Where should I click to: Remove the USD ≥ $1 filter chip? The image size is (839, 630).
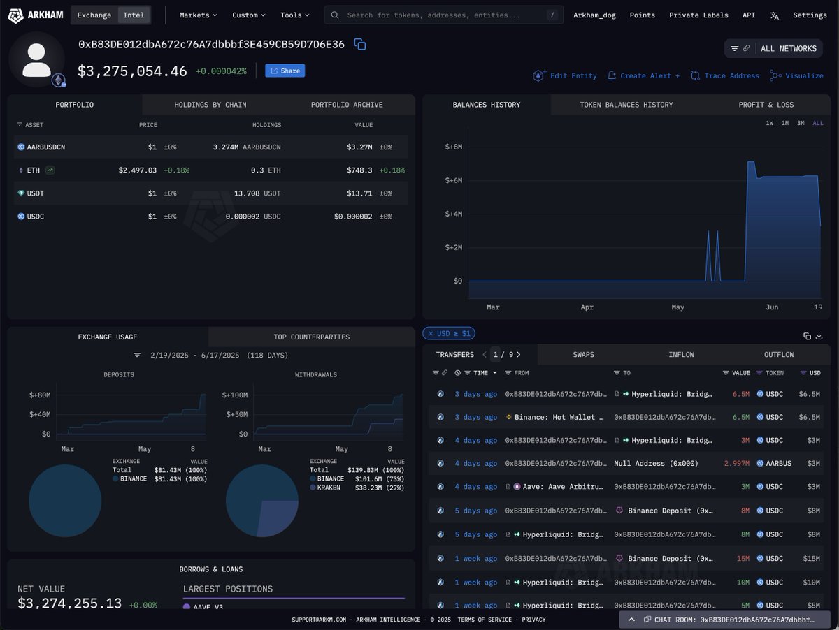pyautogui.click(x=430, y=334)
